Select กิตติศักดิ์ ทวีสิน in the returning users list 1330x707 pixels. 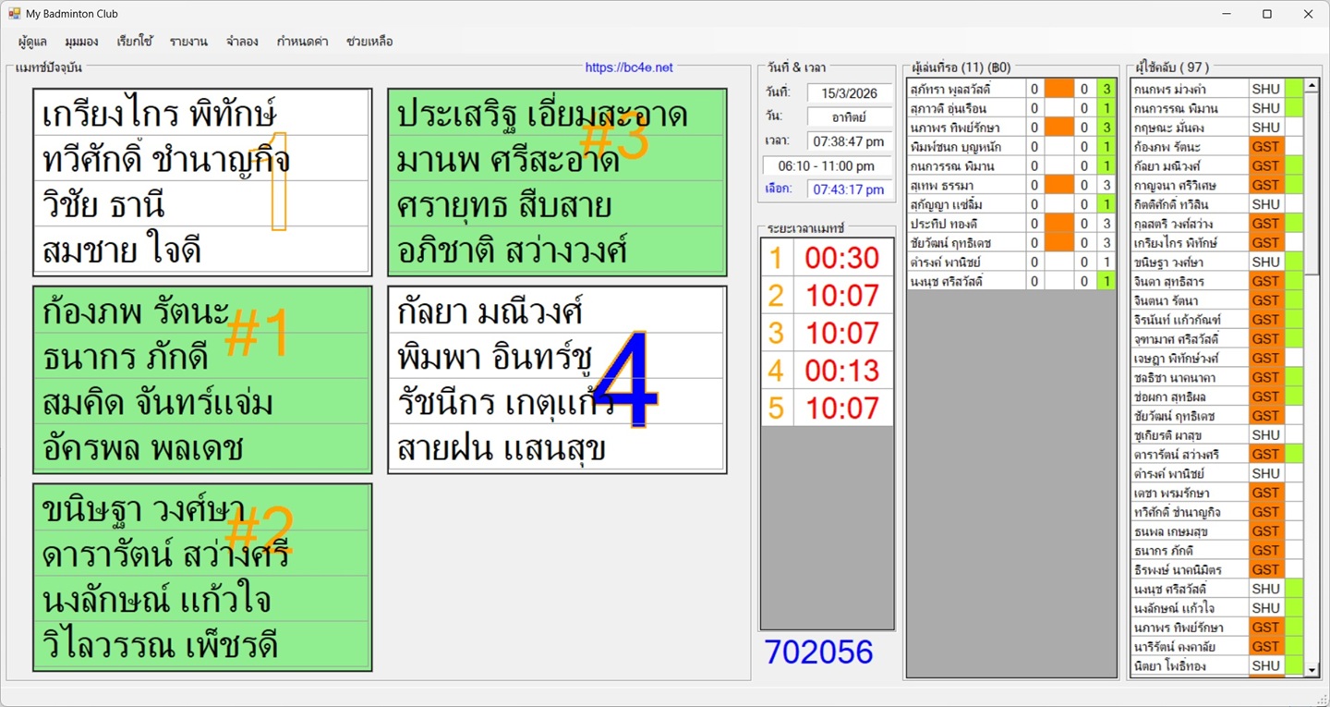[x=1191, y=204]
